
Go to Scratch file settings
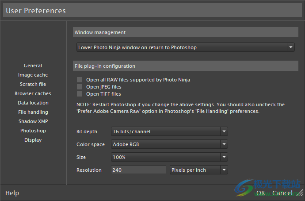tap(33, 84)
